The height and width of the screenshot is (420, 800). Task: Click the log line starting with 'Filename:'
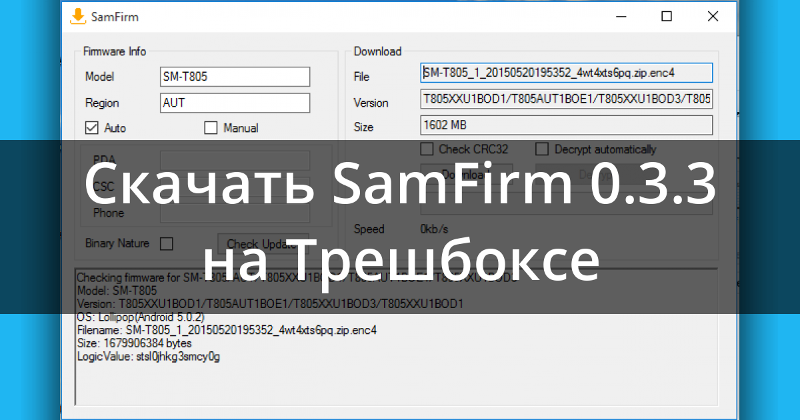(x=227, y=330)
